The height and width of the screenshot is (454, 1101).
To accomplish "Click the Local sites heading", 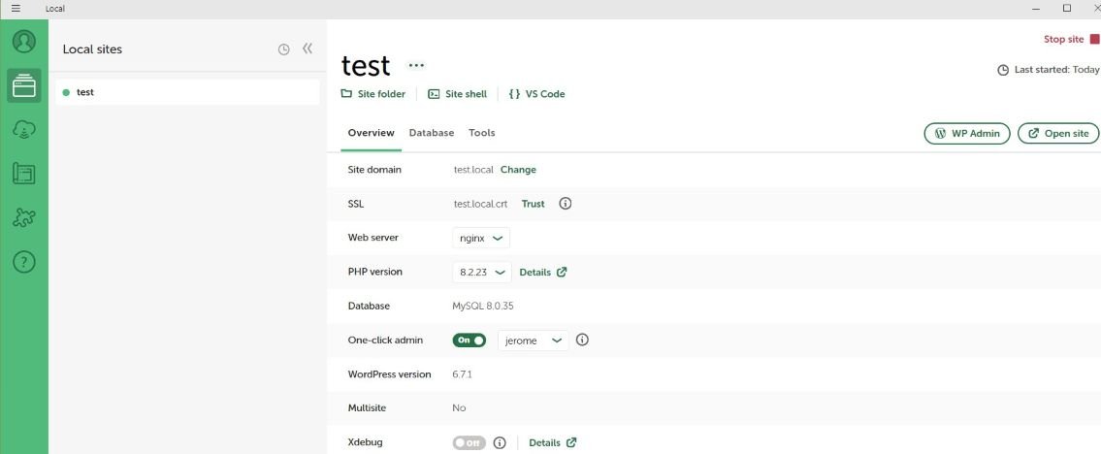I will pyautogui.click(x=92, y=49).
